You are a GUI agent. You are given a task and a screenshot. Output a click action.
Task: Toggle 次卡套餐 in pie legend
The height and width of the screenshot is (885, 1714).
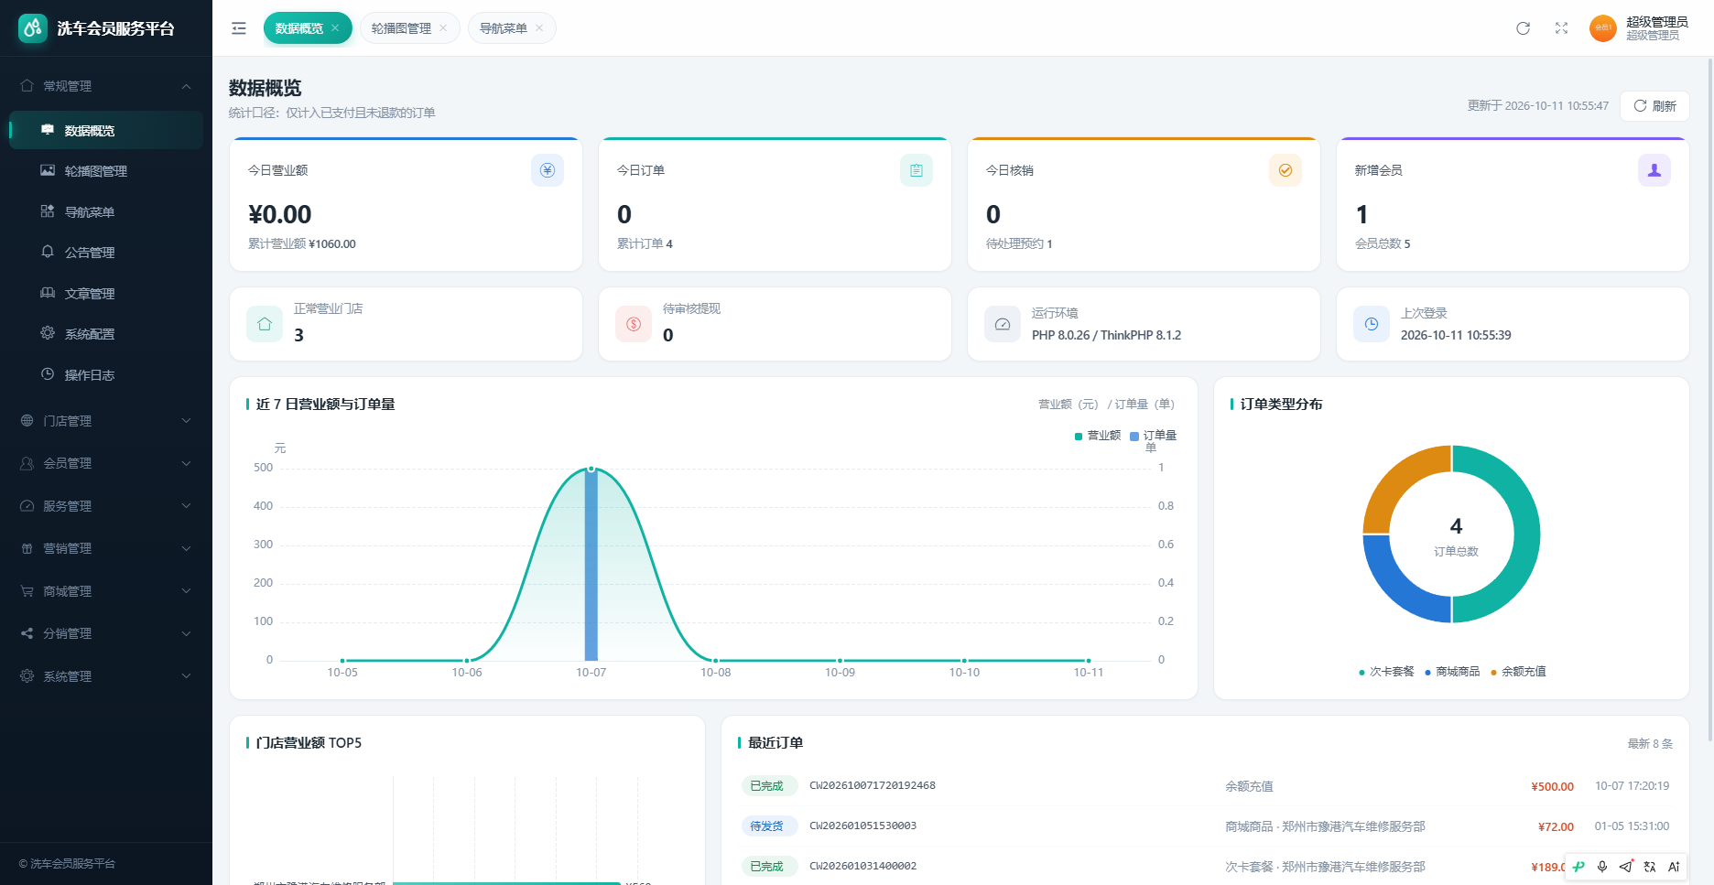click(1386, 672)
